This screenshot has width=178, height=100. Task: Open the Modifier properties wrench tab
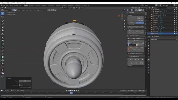click(149, 59)
